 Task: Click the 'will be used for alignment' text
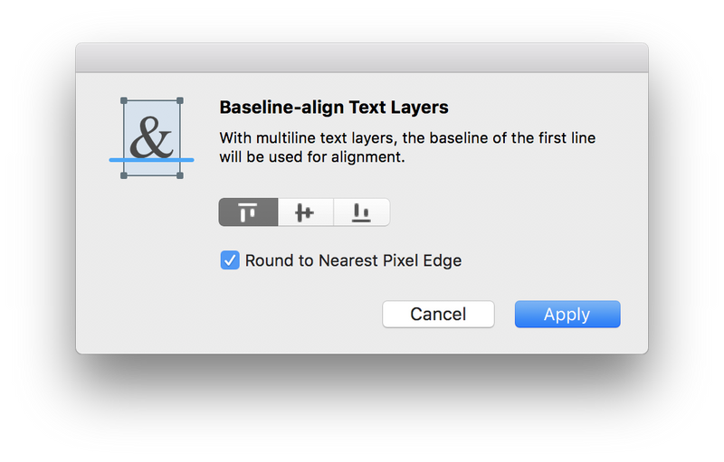coord(312,156)
